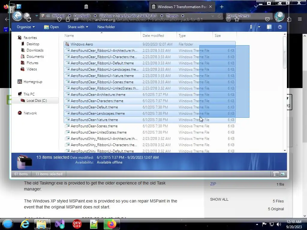The height and width of the screenshot is (230, 307).
Task: Click the Windows Aero folder icon
Action: pyautogui.click(x=67, y=44)
